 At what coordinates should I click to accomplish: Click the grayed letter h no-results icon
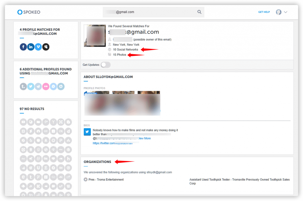(x=68, y=159)
